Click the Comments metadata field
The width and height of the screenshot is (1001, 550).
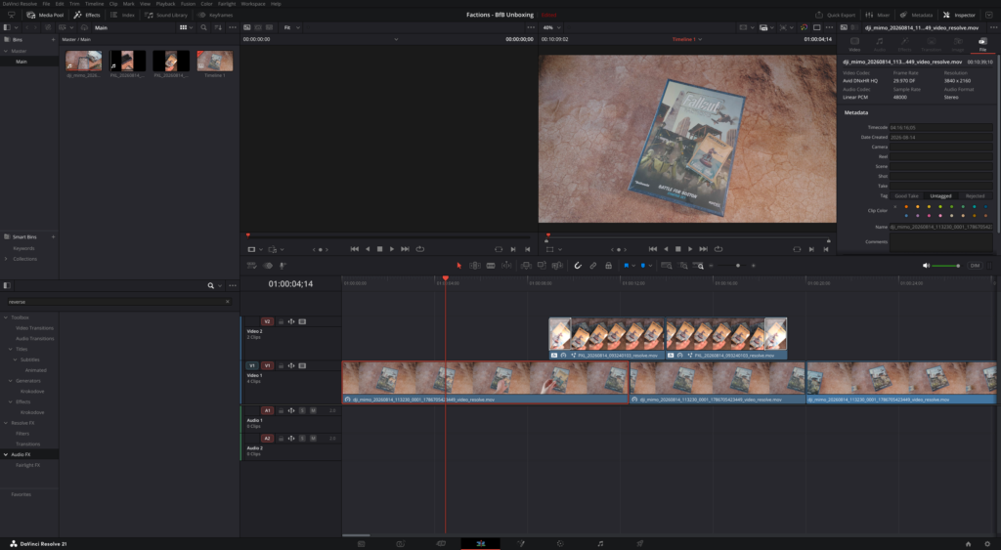(x=941, y=242)
